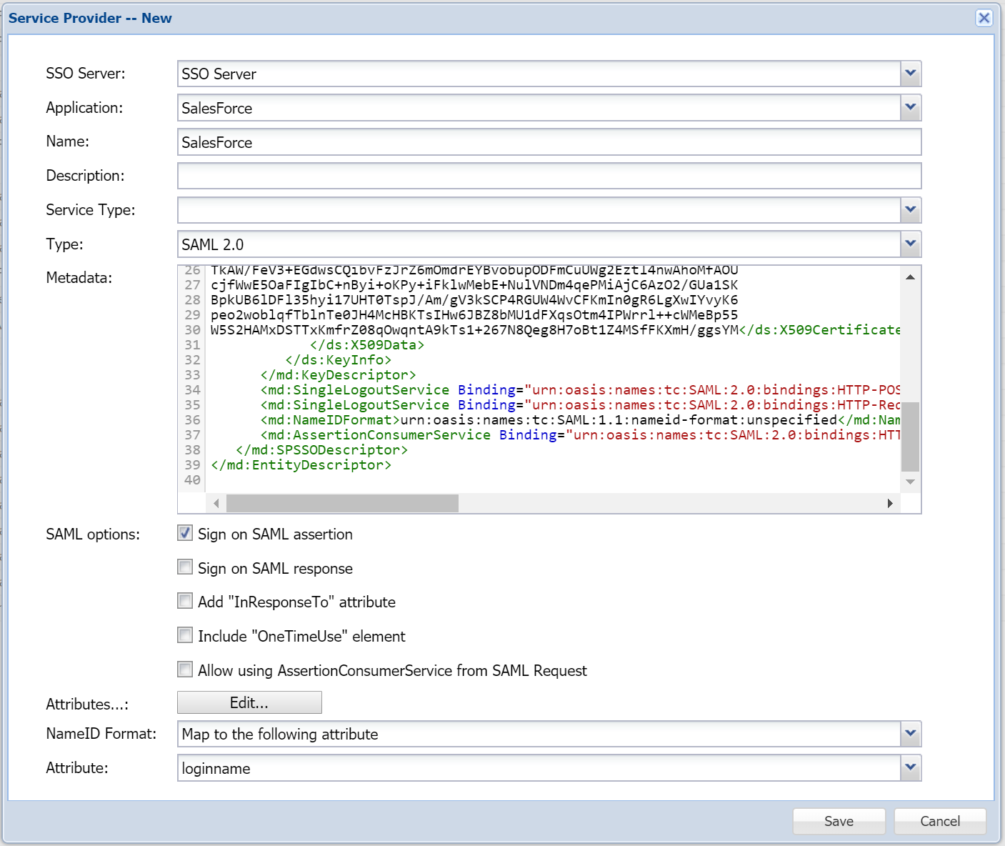Open the NameID Format dropdown
The width and height of the screenshot is (1005, 846).
coord(910,734)
